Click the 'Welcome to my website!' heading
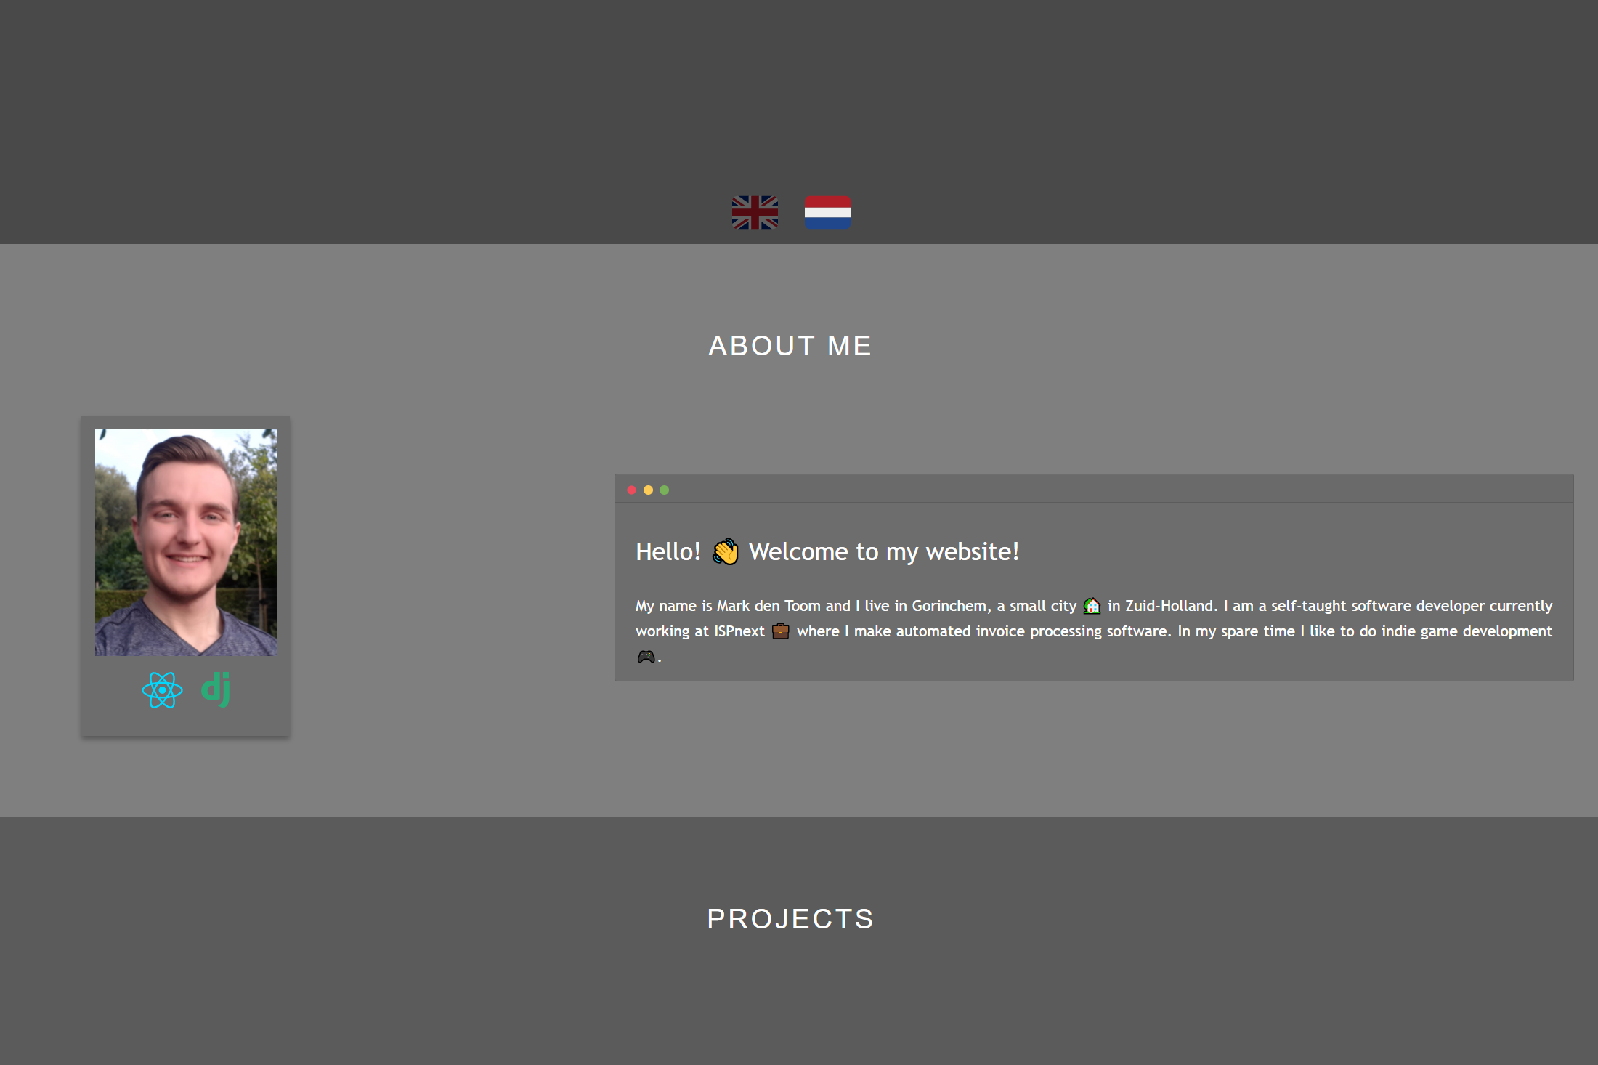The height and width of the screenshot is (1065, 1598). 883,552
